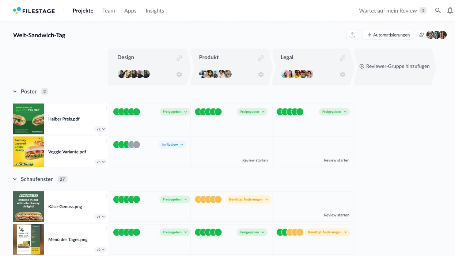
Task: Switch to the Insights tab
Action: point(155,11)
